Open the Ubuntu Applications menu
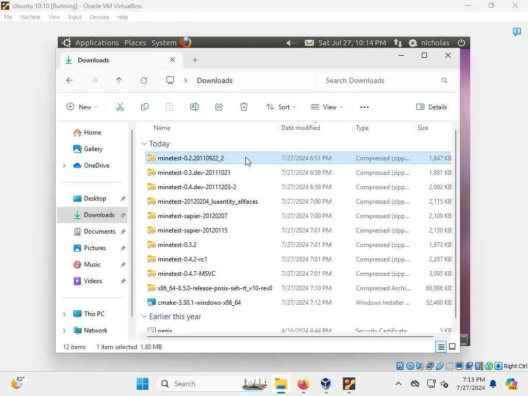Screen dimensions: 528x396 click(97, 43)
